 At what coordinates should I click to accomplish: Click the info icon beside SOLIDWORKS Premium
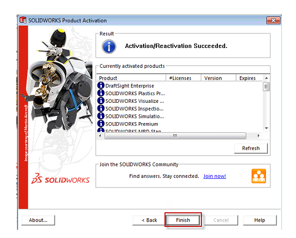[101, 124]
